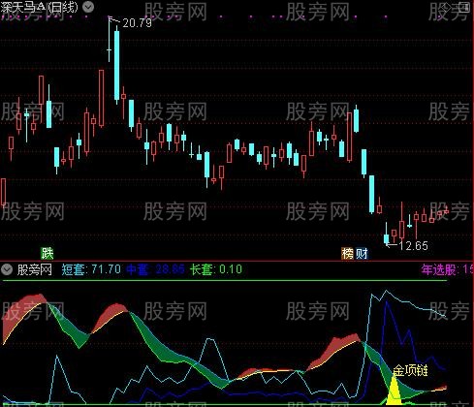
Task: Select the 短套: 71.70 indicator value
Action: pos(91,269)
